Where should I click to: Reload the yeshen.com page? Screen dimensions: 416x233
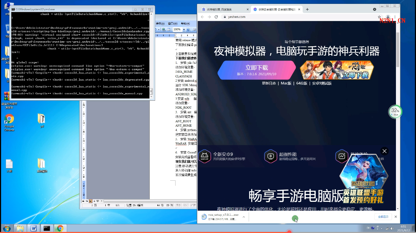[216, 17]
